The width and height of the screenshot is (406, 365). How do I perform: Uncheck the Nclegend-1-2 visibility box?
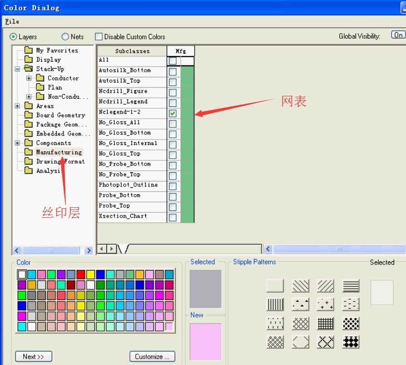pos(173,113)
